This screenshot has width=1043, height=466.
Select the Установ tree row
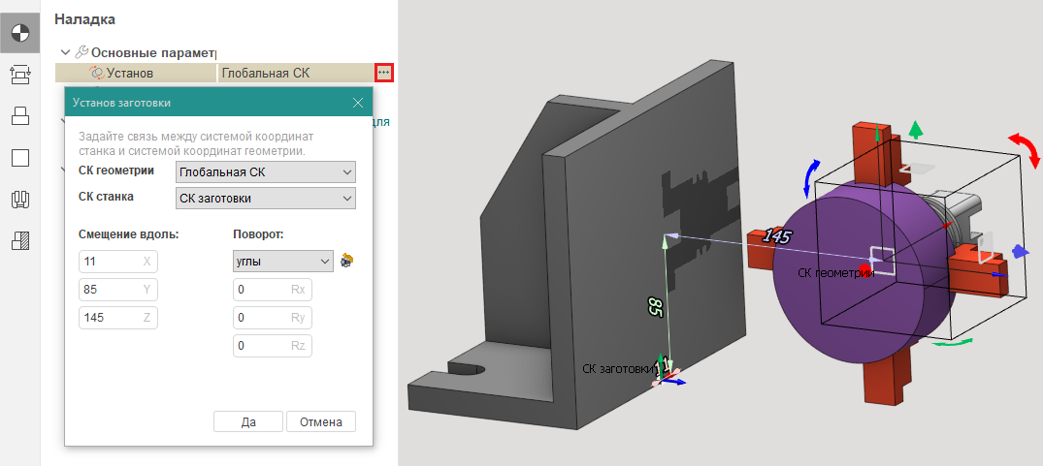point(130,73)
